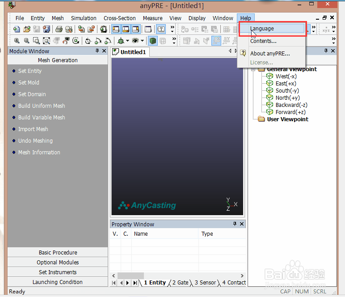Switch to the 2 Gate tab
Screen dimensions: 345x297
[180, 283]
